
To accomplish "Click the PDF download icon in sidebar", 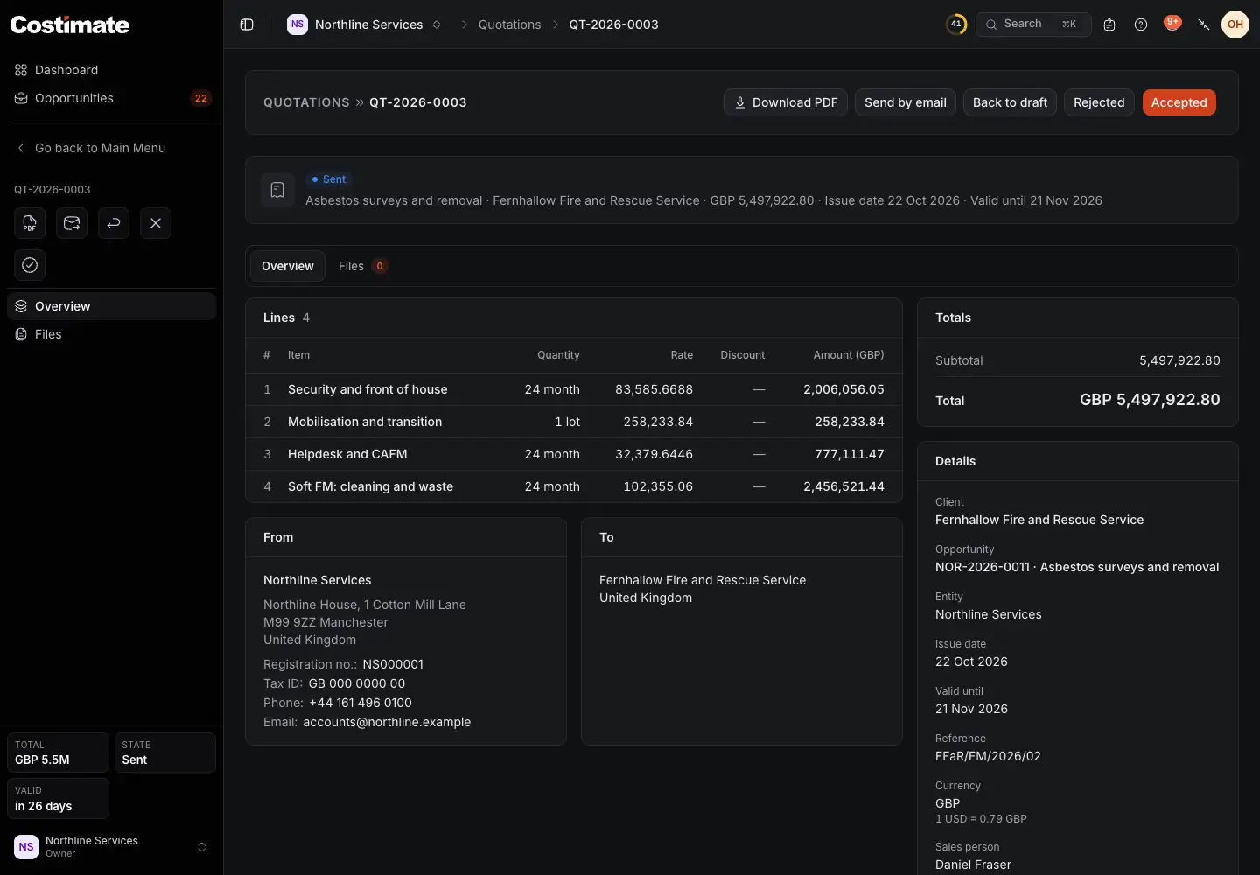I will 30,223.
